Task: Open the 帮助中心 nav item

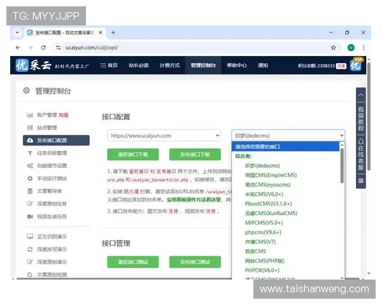Action: tap(237, 65)
